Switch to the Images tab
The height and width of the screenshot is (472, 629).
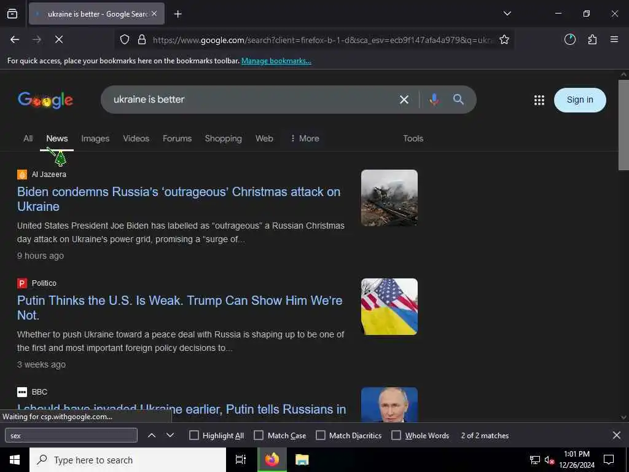(95, 138)
